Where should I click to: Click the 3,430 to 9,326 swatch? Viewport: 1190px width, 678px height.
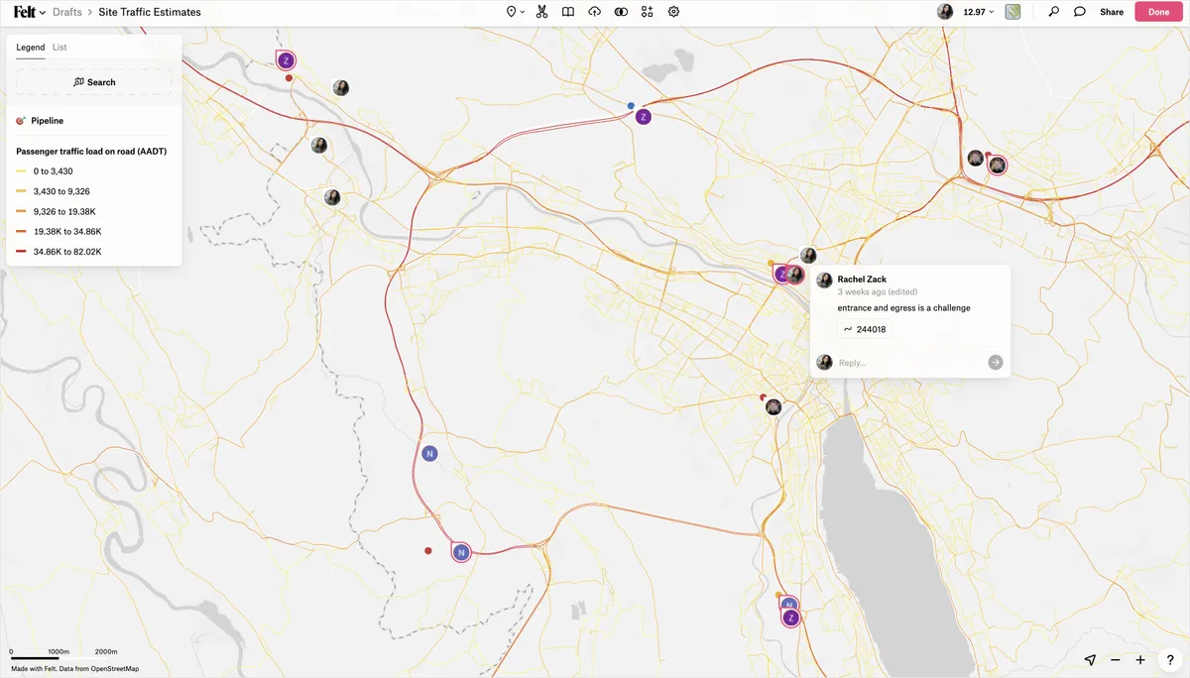21,191
